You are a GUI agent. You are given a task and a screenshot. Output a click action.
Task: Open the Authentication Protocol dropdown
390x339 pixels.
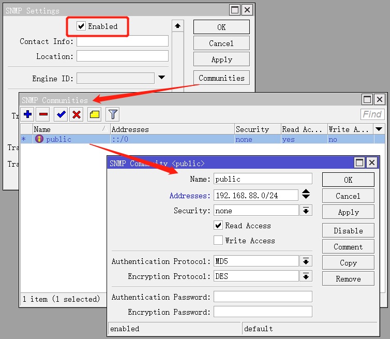[x=306, y=261]
